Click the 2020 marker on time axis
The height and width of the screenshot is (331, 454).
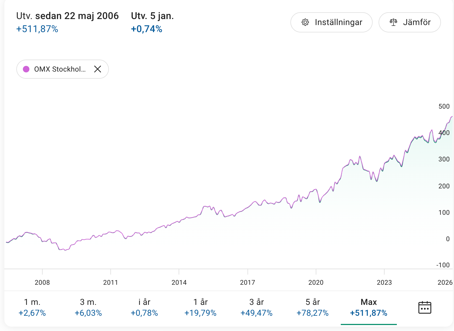pos(316,282)
